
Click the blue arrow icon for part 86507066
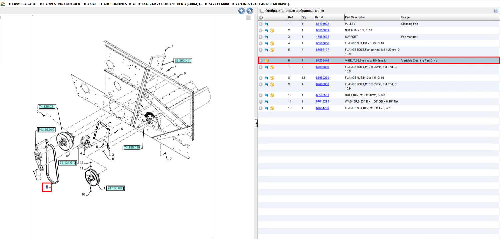(266, 44)
